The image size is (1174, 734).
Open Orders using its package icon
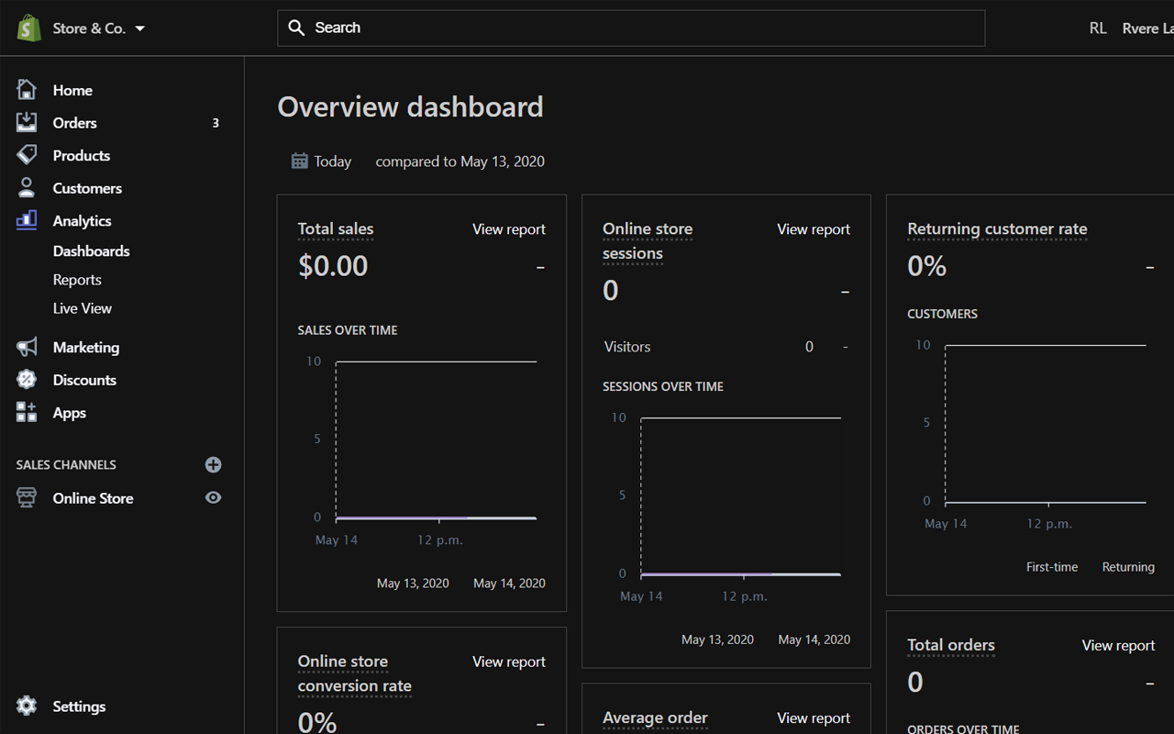(x=28, y=122)
